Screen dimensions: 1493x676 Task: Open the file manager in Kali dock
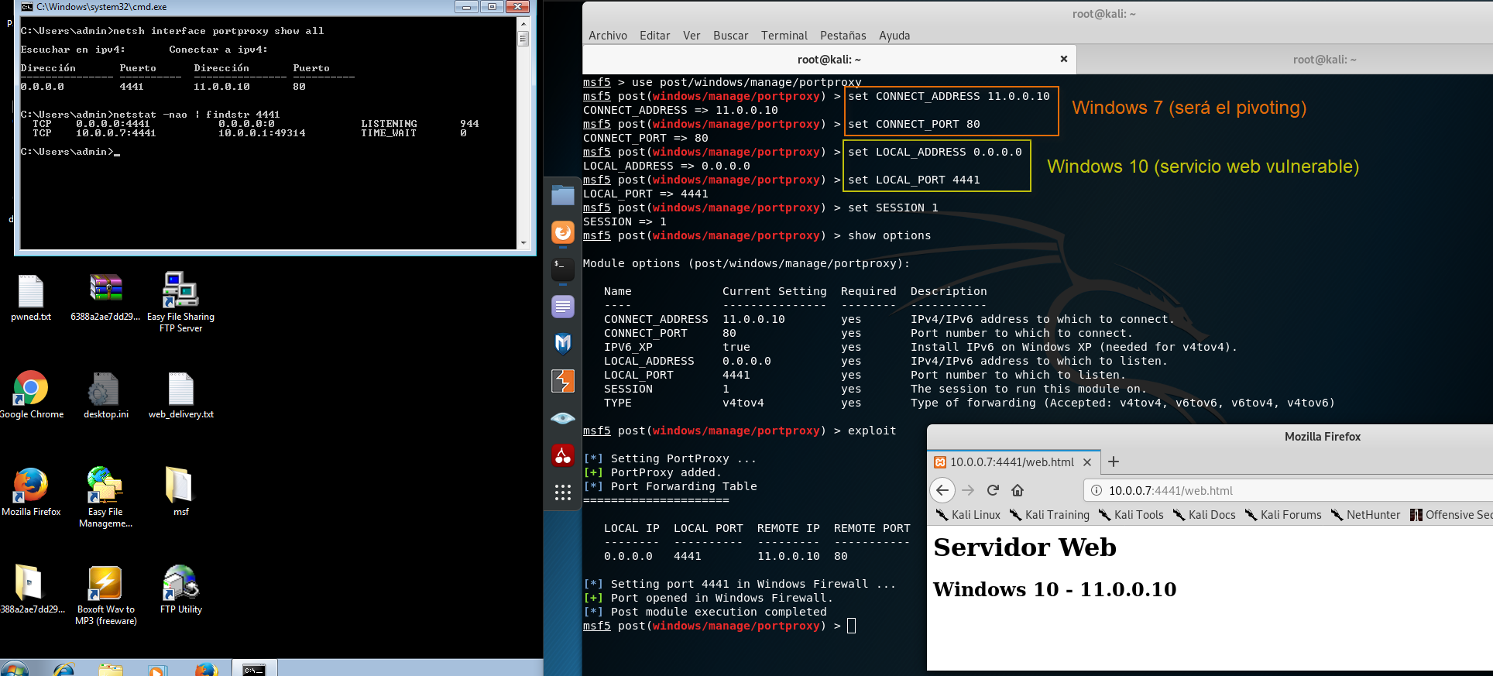[x=563, y=195]
